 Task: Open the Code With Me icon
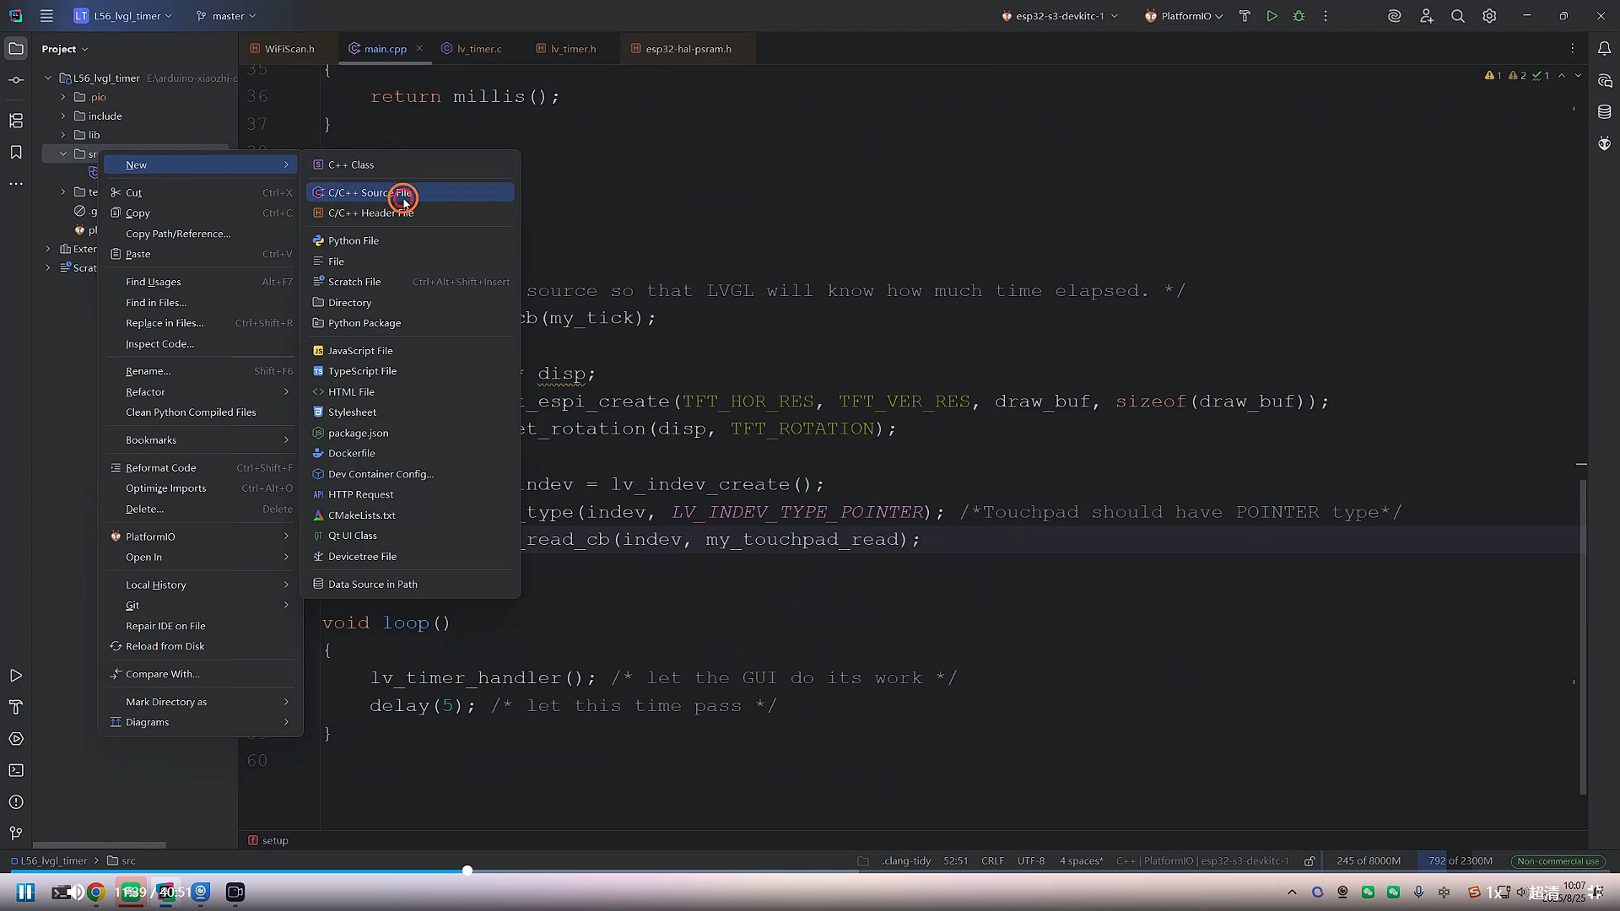click(x=1426, y=16)
